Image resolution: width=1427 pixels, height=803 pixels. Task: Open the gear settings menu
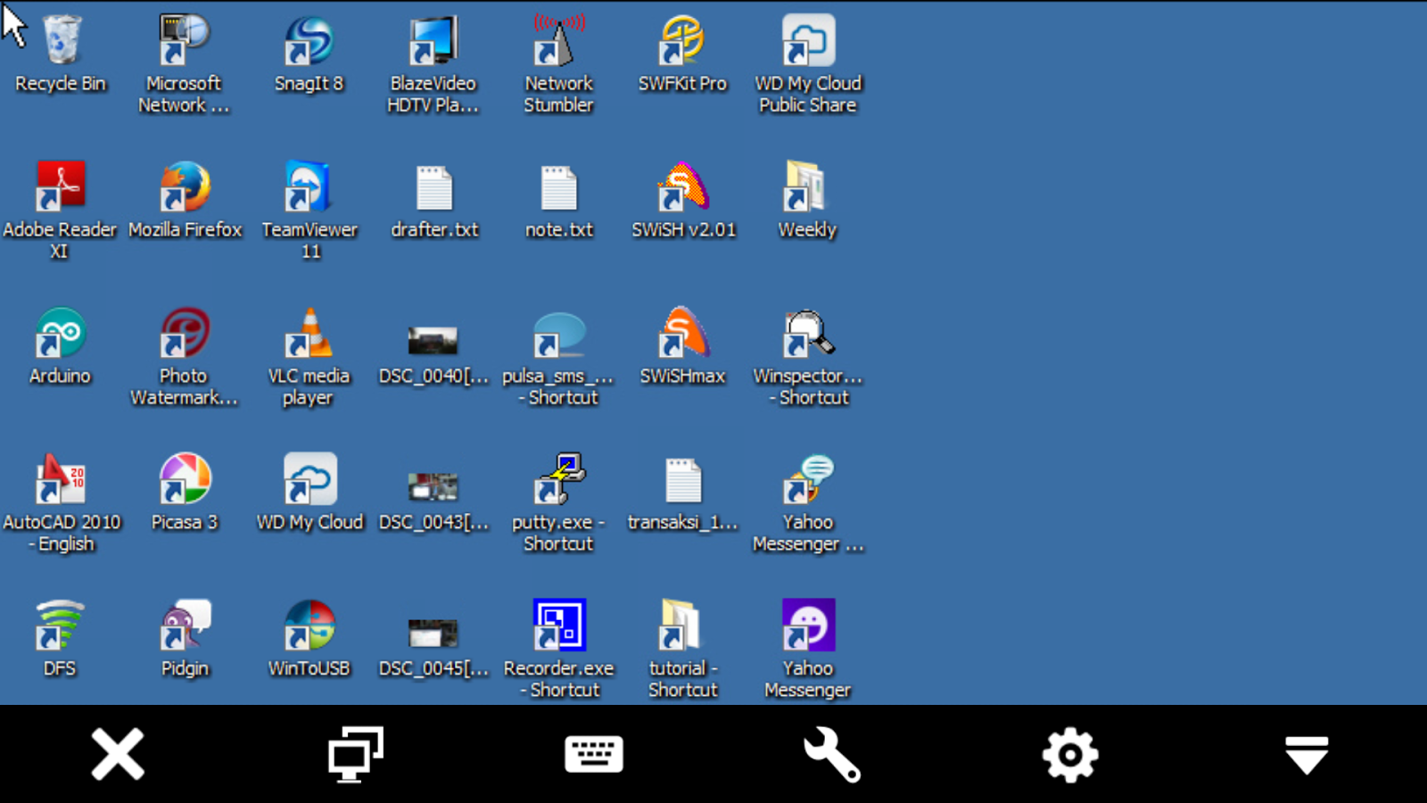coord(1070,755)
